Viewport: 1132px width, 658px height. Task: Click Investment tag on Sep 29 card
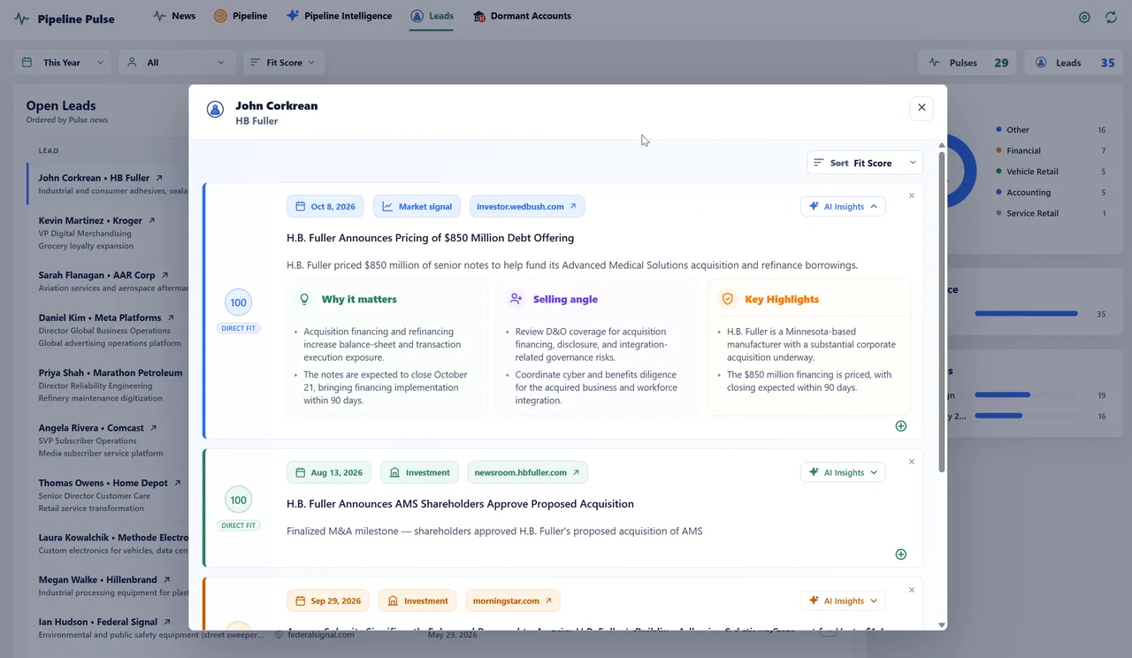click(417, 601)
